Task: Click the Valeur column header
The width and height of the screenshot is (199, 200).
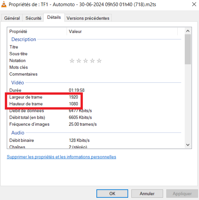Action: tap(122, 31)
